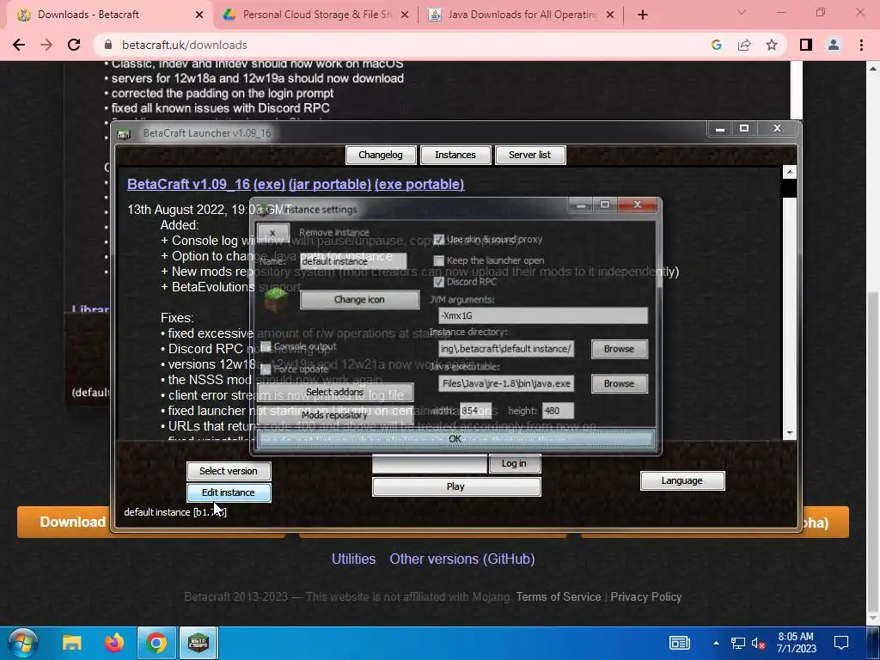This screenshot has height=660, width=880.
Task: Click Select version button
Action: coord(229,471)
